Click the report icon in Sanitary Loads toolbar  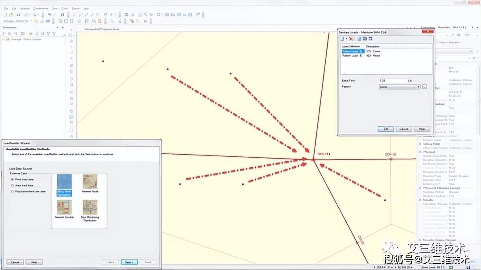click(x=359, y=39)
